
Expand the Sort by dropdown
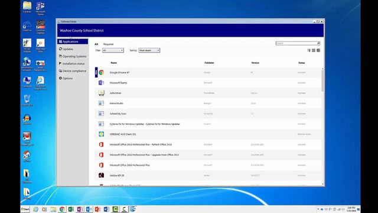(149, 50)
